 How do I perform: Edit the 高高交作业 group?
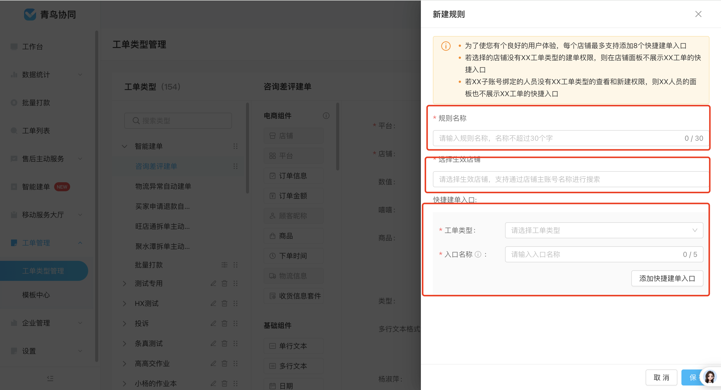click(x=213, y=363)
